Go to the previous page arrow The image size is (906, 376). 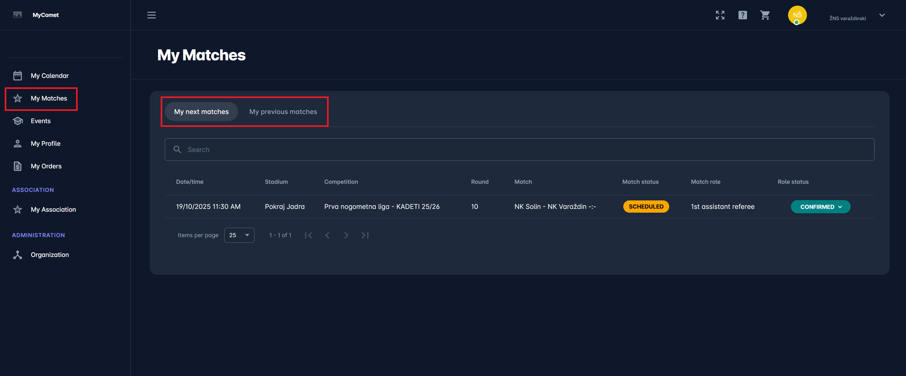pos(327,235)
